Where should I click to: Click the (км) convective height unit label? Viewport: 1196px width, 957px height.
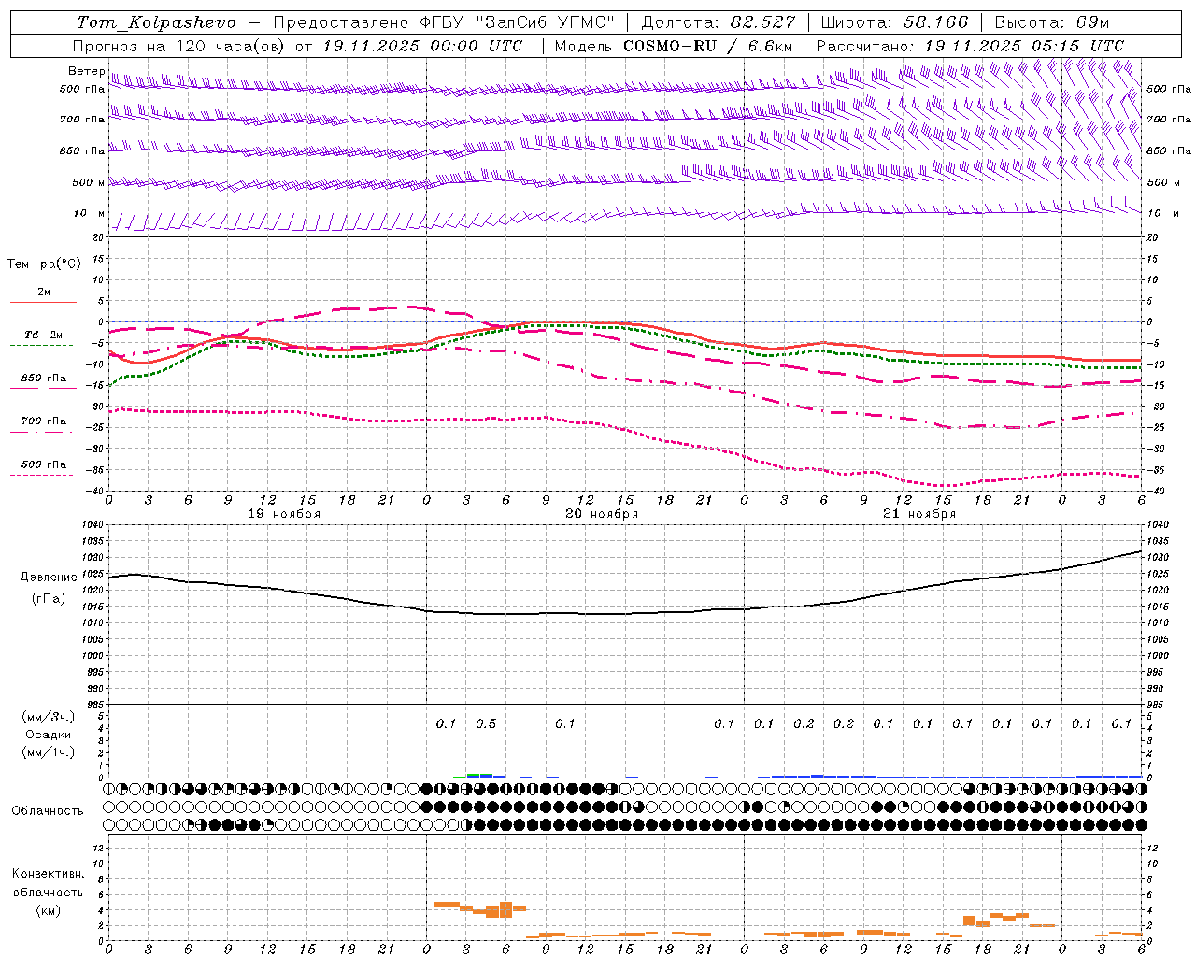(x=48, y=910)
